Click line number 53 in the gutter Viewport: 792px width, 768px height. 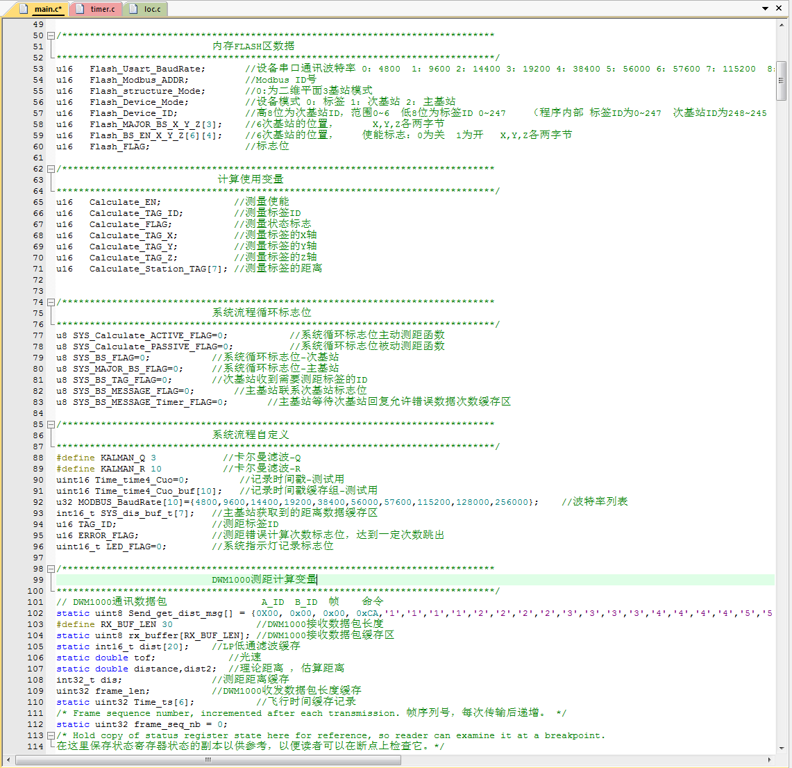click(x=38, y=69)
